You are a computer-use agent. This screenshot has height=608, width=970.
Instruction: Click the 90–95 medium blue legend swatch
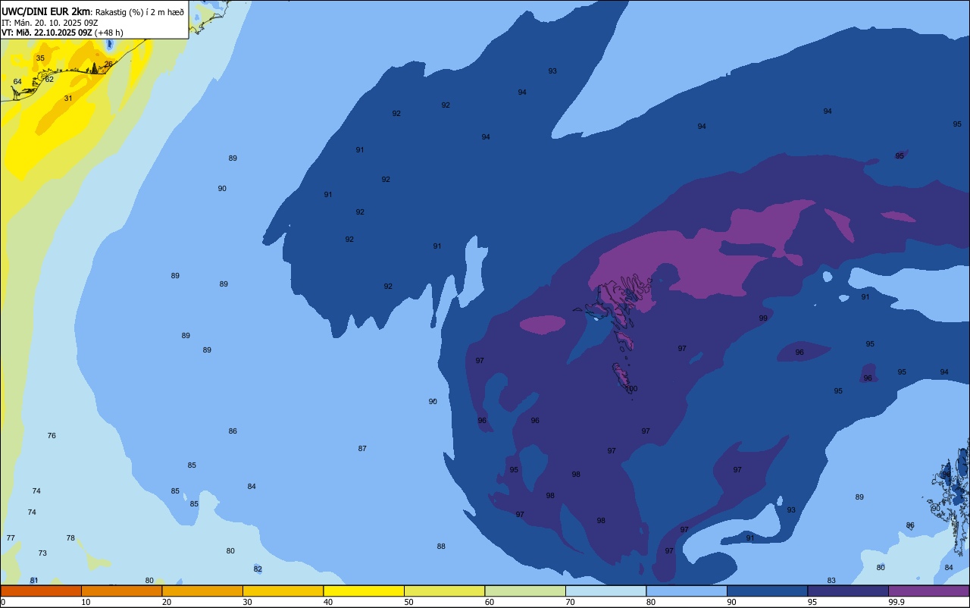tap(767, 591)
